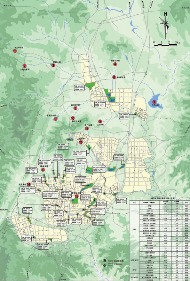
Task: Select marker 4 at 西张村水库
Action: pyautogui.click(x=115, y=64)
